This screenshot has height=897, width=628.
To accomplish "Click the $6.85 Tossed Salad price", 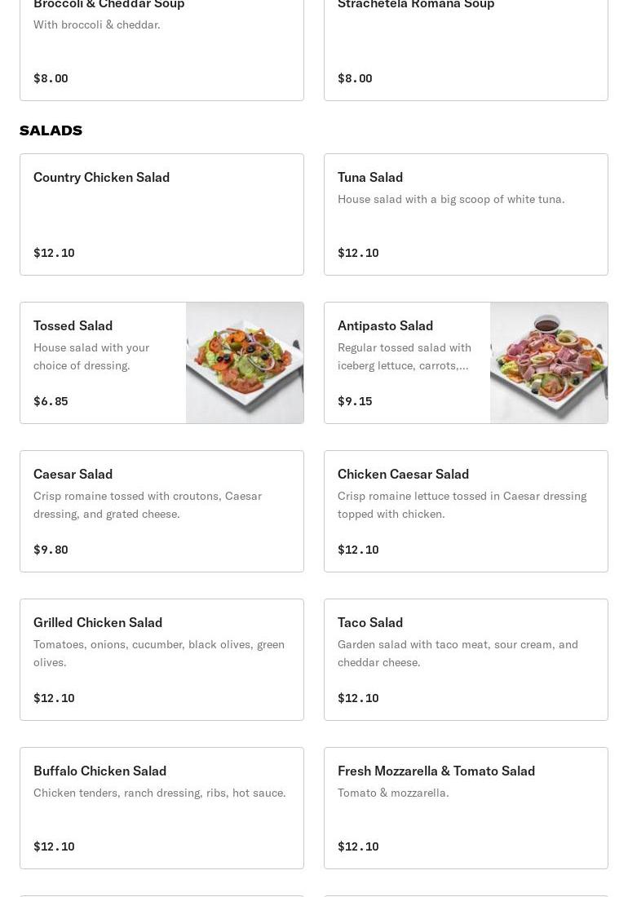I will [x=51, y=401].
